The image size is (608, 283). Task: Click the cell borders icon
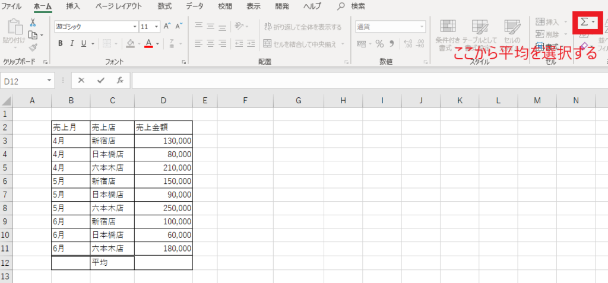[x=107, y=43]
